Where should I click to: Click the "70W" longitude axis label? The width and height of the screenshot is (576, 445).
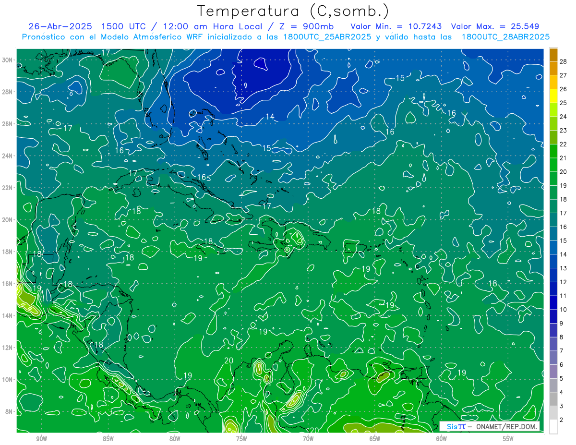point(308,439)
